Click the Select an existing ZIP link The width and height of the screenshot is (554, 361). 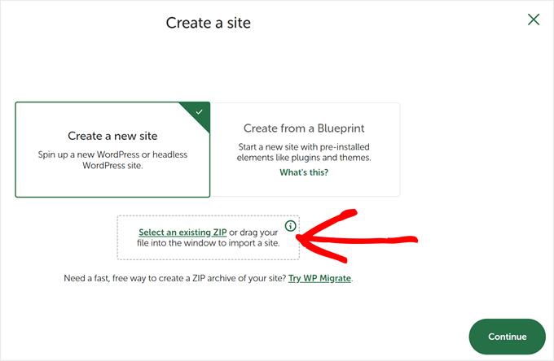[x=182, y=233]
